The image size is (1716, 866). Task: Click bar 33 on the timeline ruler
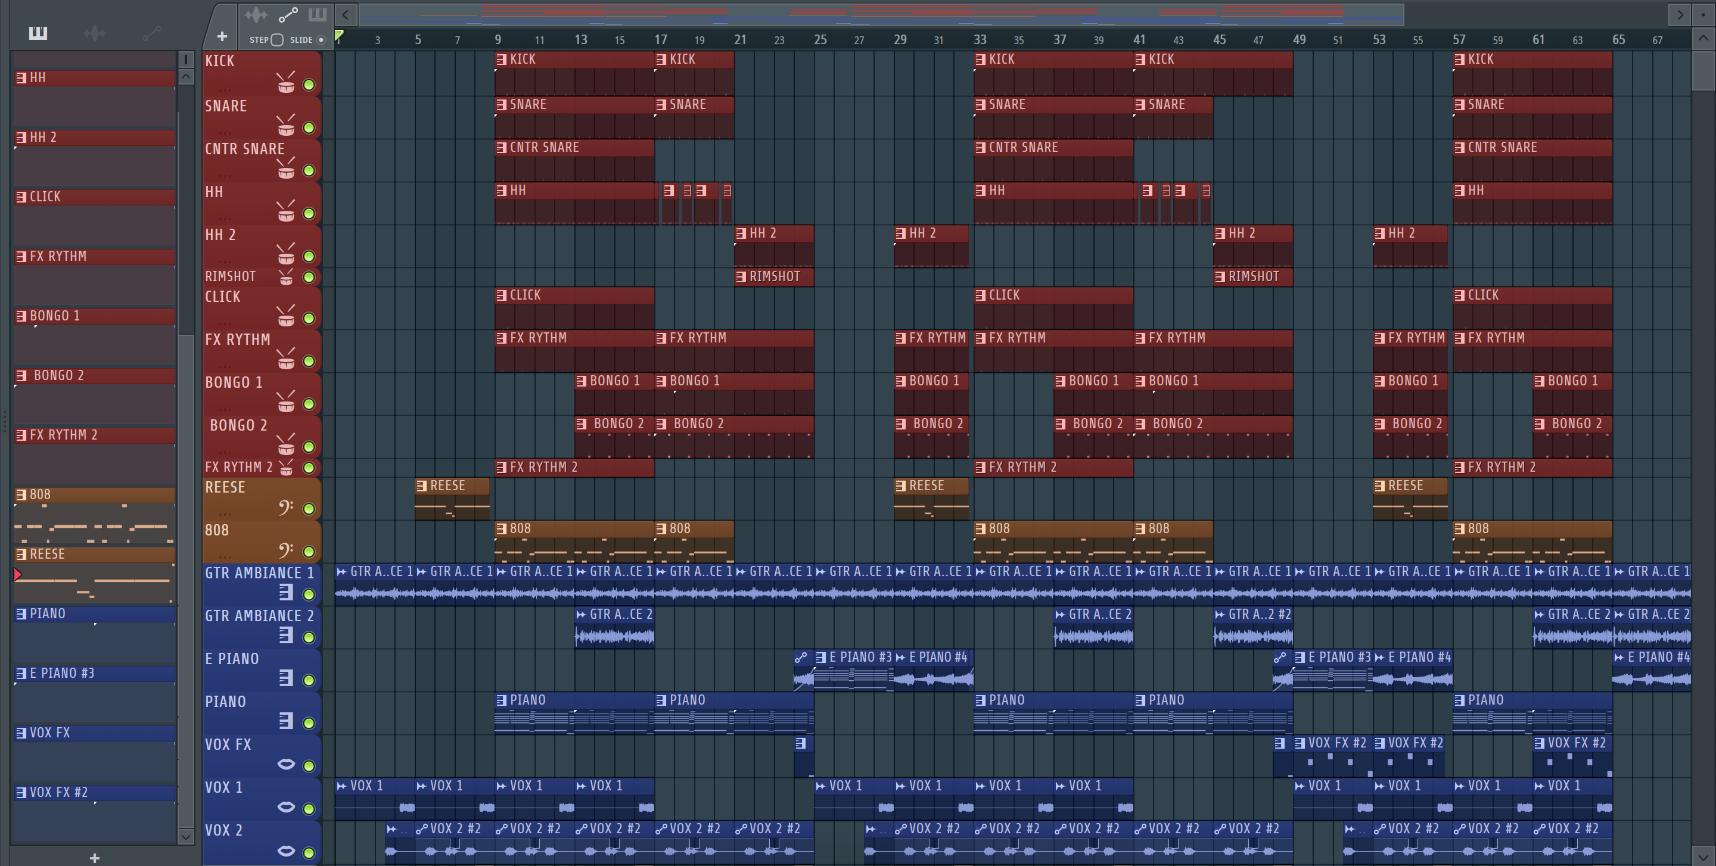click(x=979, y=39)
